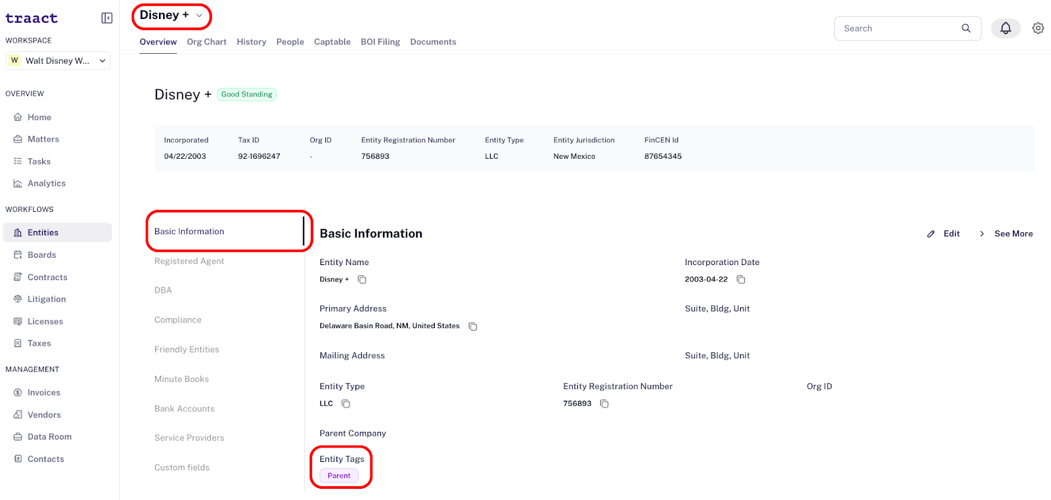Click the pencil Edit icon
This screenshot has width=1051, height=500.
pyautogui.click(x=931, y=234)
